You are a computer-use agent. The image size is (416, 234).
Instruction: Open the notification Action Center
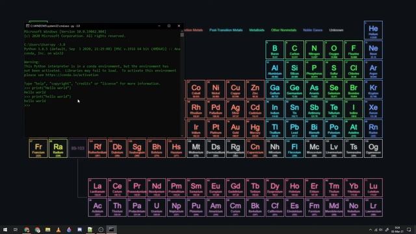[x=409, y=229]
